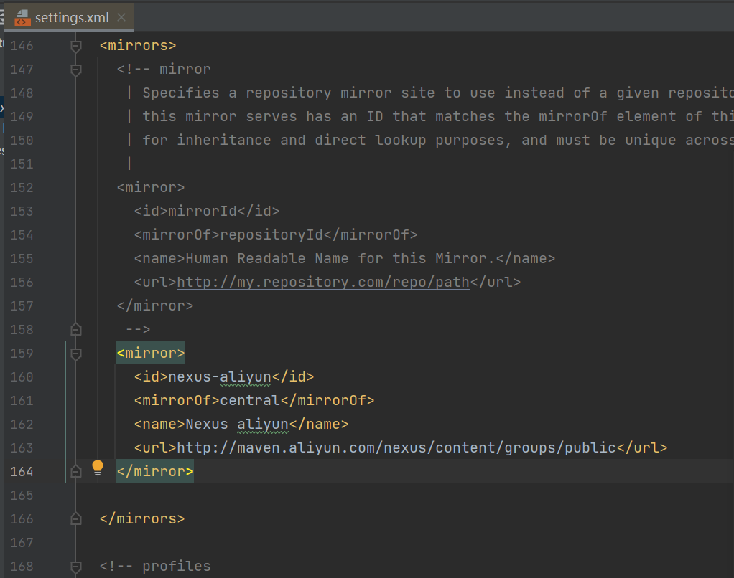Screen dimensions: 734x578
Task: Collapse the nexus-aliyun mirror at line 159
Action: (75, 354)
